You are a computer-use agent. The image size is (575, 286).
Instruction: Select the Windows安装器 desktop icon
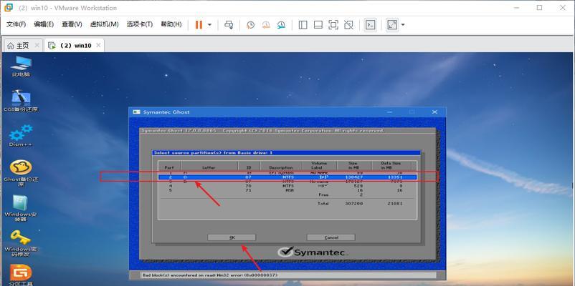(x=21, y=209)
